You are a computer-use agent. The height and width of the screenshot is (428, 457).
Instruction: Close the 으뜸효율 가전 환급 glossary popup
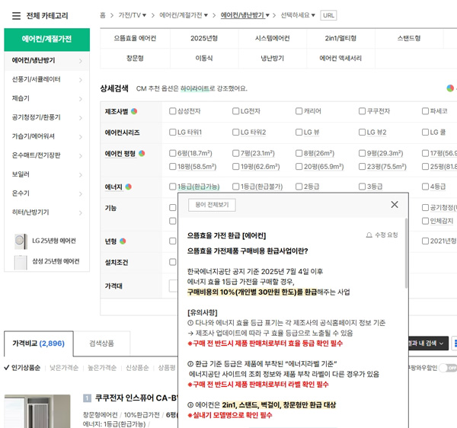[394, 205]
